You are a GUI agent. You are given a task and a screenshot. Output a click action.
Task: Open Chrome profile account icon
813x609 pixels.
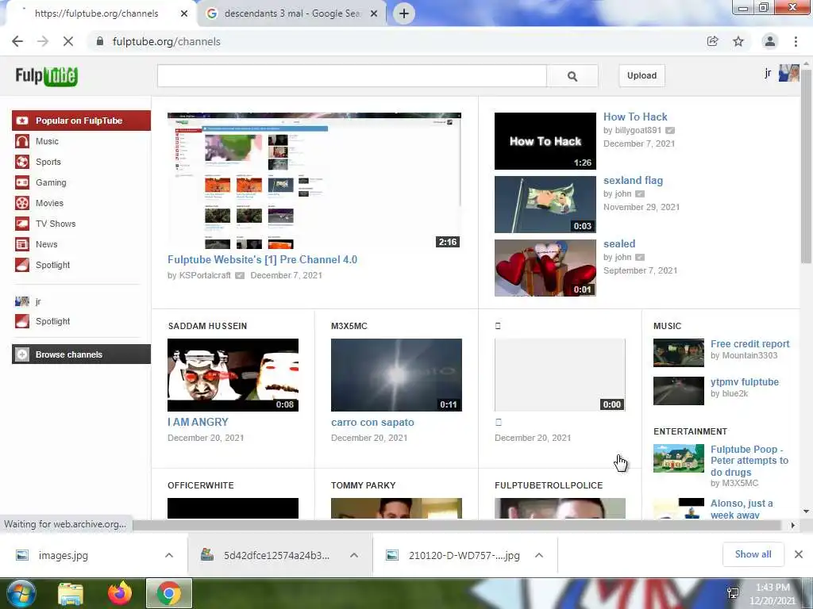pyautogui.click(x=770, y=41)
